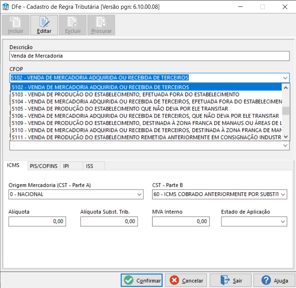Click the CFOP combo box selected text
The image size is (296, 288).
(100, 78)
